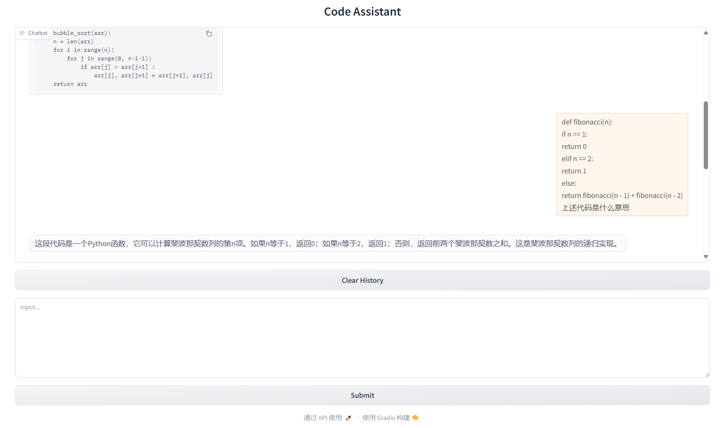Click the 'return 0' line in user message

(x=574, y=147)
